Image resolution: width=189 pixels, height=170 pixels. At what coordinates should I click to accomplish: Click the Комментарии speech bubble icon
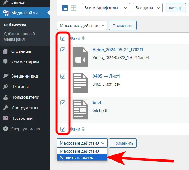coord(5,62)
